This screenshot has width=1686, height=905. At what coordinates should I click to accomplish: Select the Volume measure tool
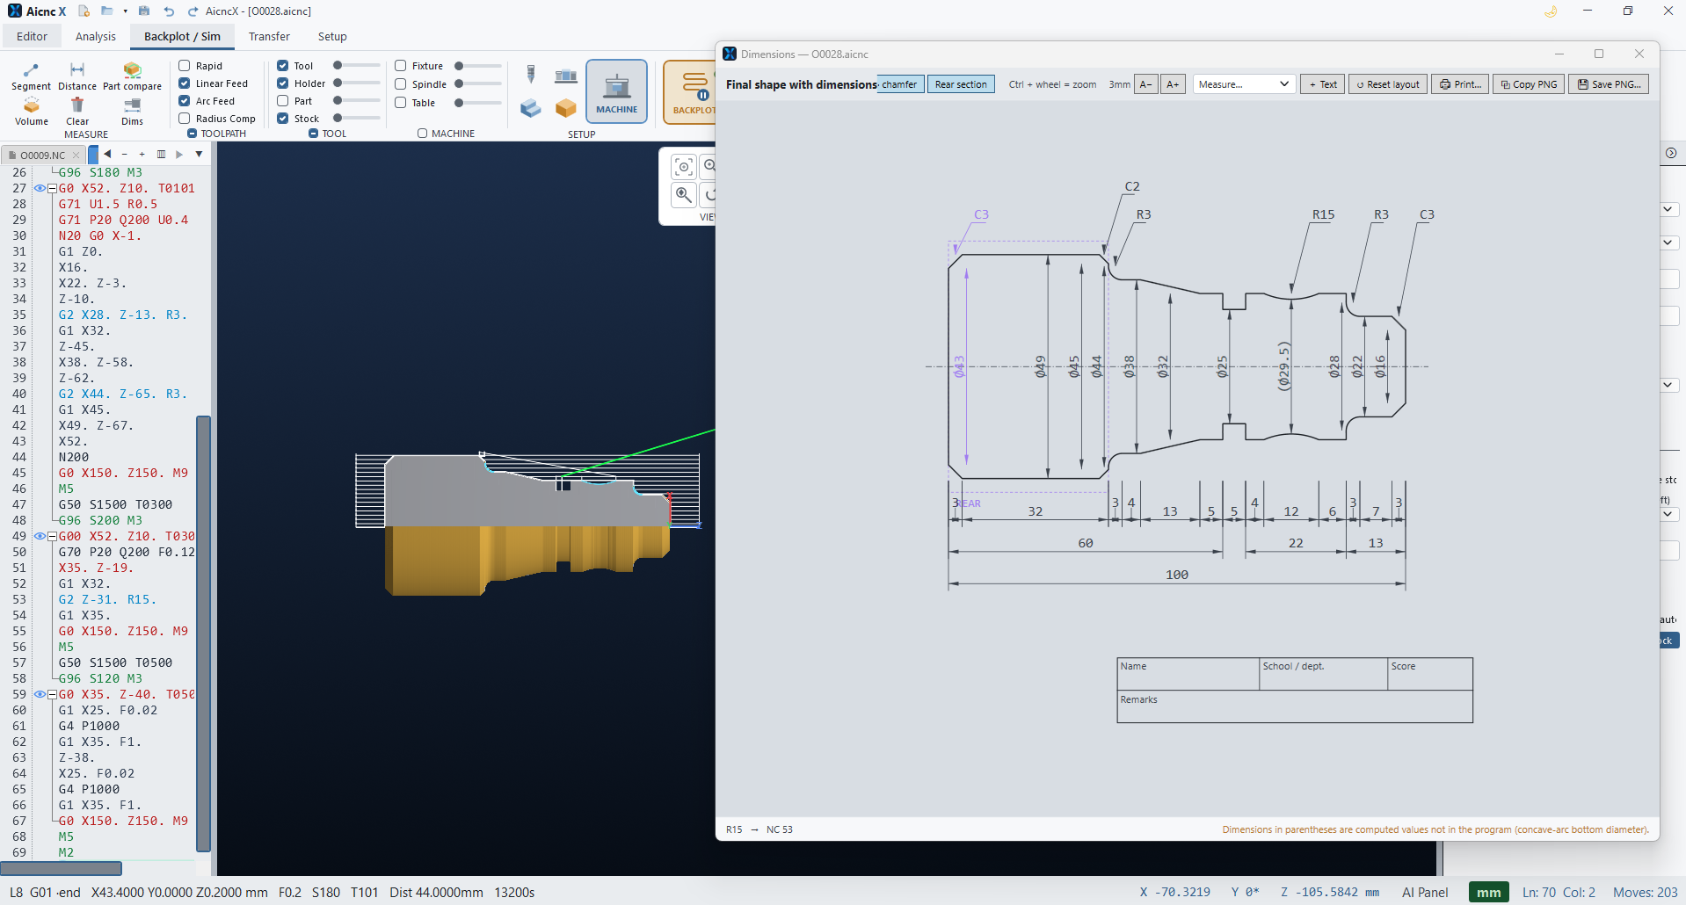coord(32,112)
